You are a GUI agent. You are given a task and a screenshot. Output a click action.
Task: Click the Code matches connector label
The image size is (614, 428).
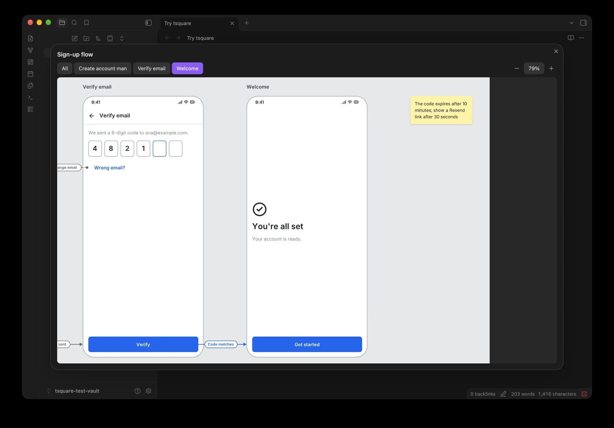tap(221, 344)
